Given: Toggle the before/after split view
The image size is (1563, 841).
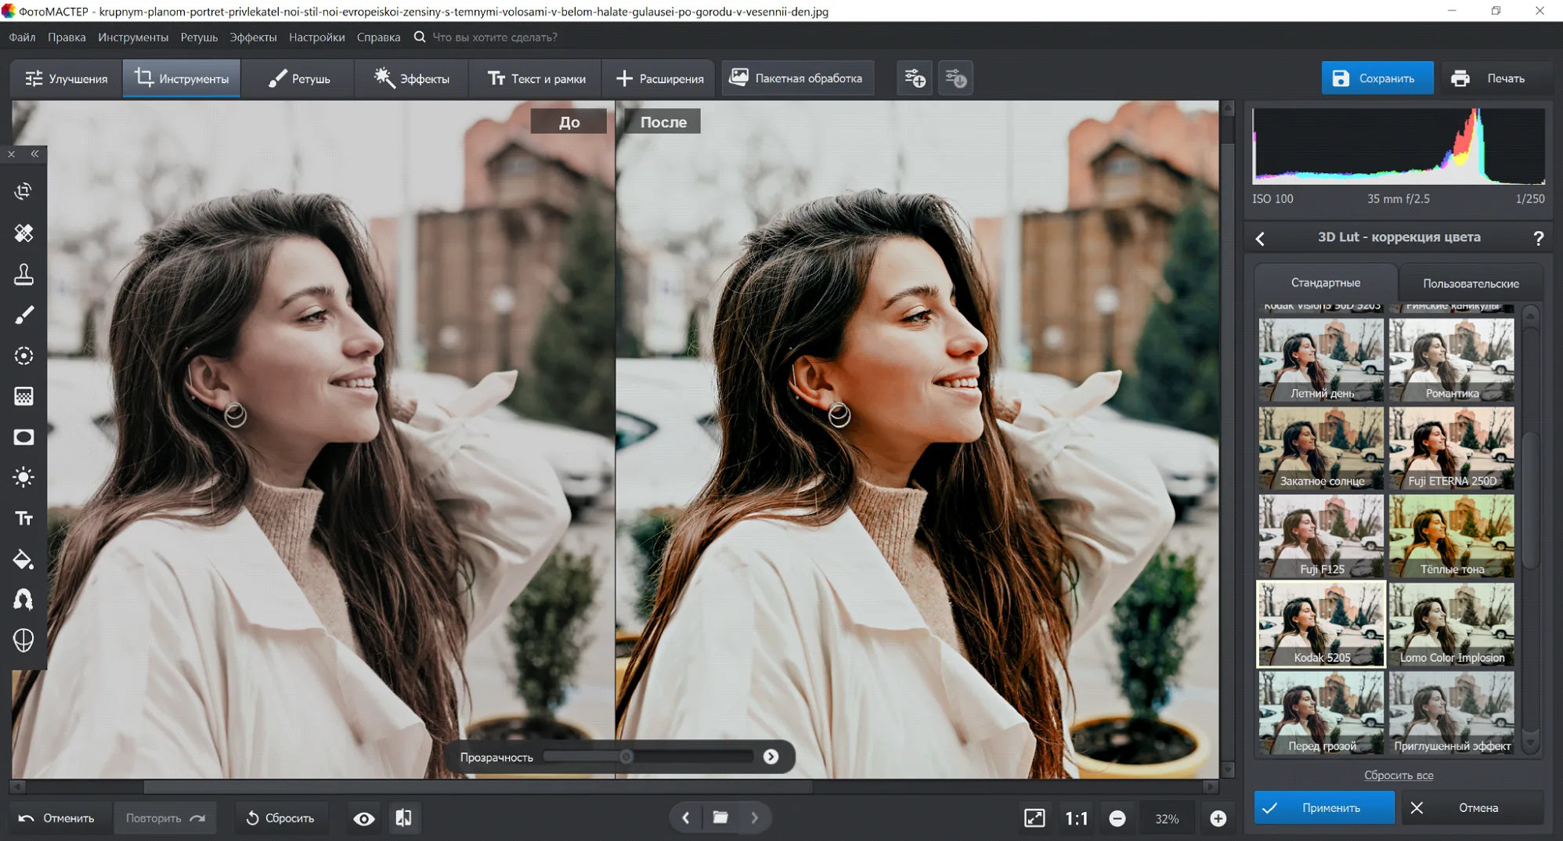Looking at the screenshot, I should coord(403,818).
